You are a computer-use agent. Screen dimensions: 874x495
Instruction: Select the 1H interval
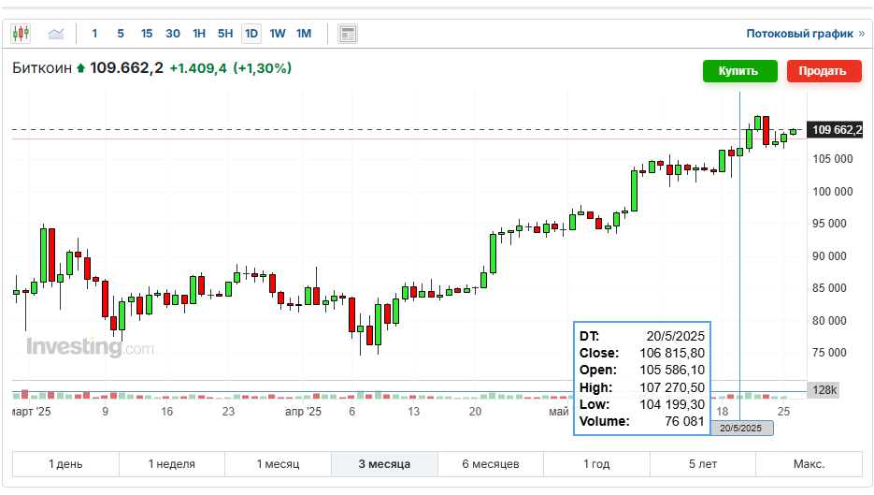[199, 34]
